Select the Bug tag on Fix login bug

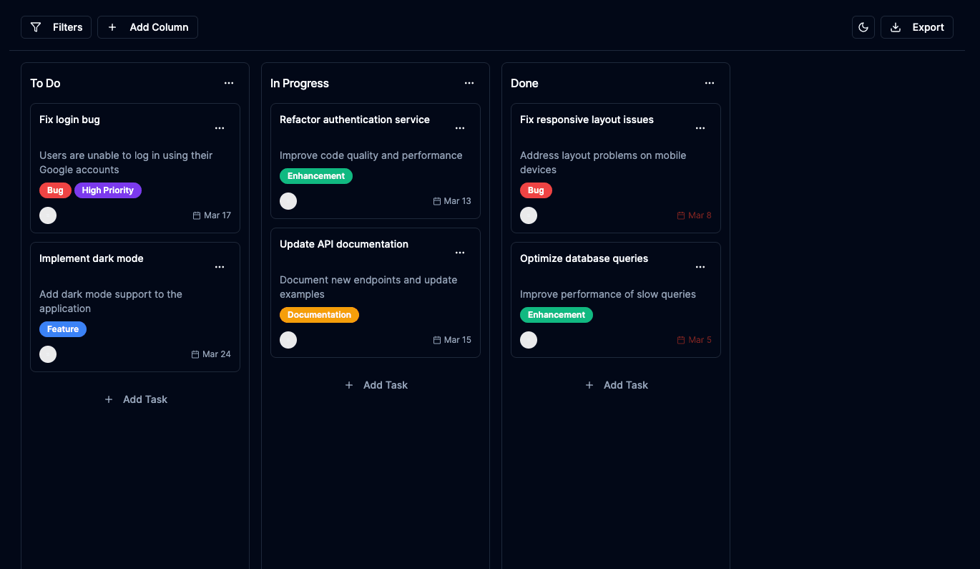pos(55,190)
